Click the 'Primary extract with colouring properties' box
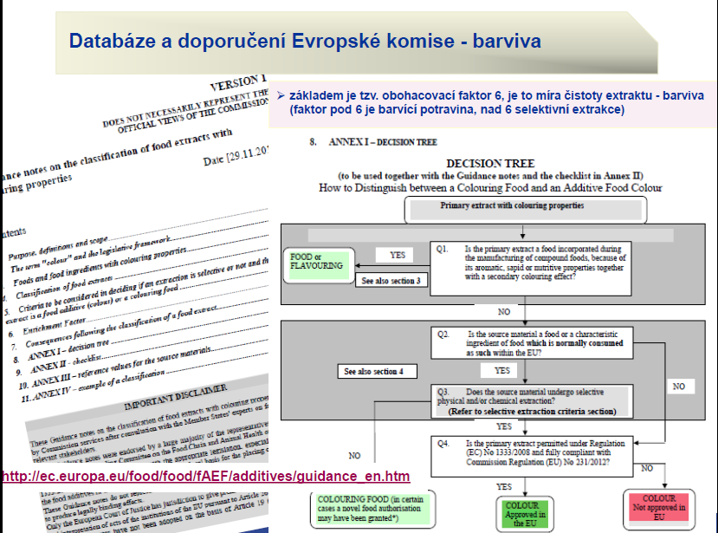Viewport: 718px width, 533px height. pos(525,210)
